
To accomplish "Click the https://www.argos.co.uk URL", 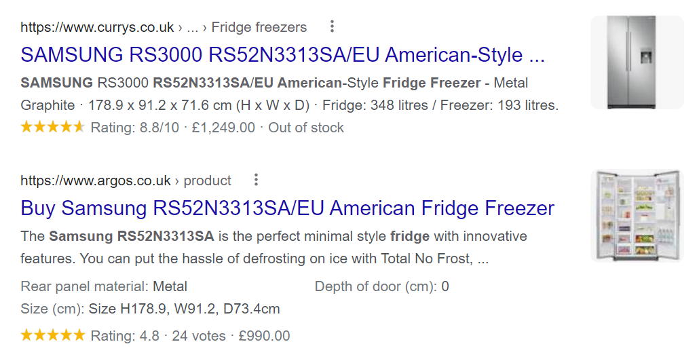I will point(96,180).
